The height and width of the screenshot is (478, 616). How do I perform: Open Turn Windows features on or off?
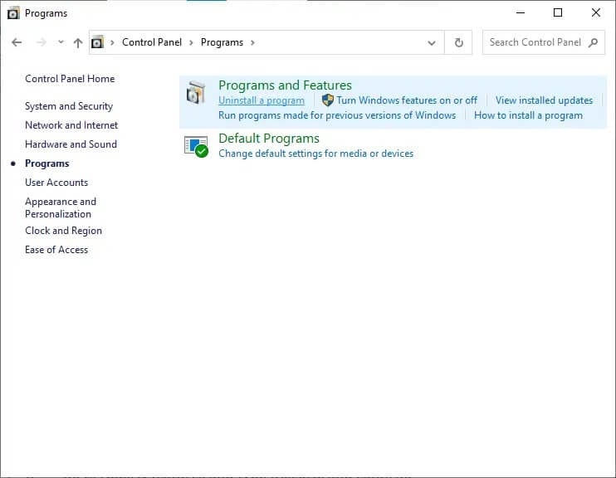(x=407, y=100)
